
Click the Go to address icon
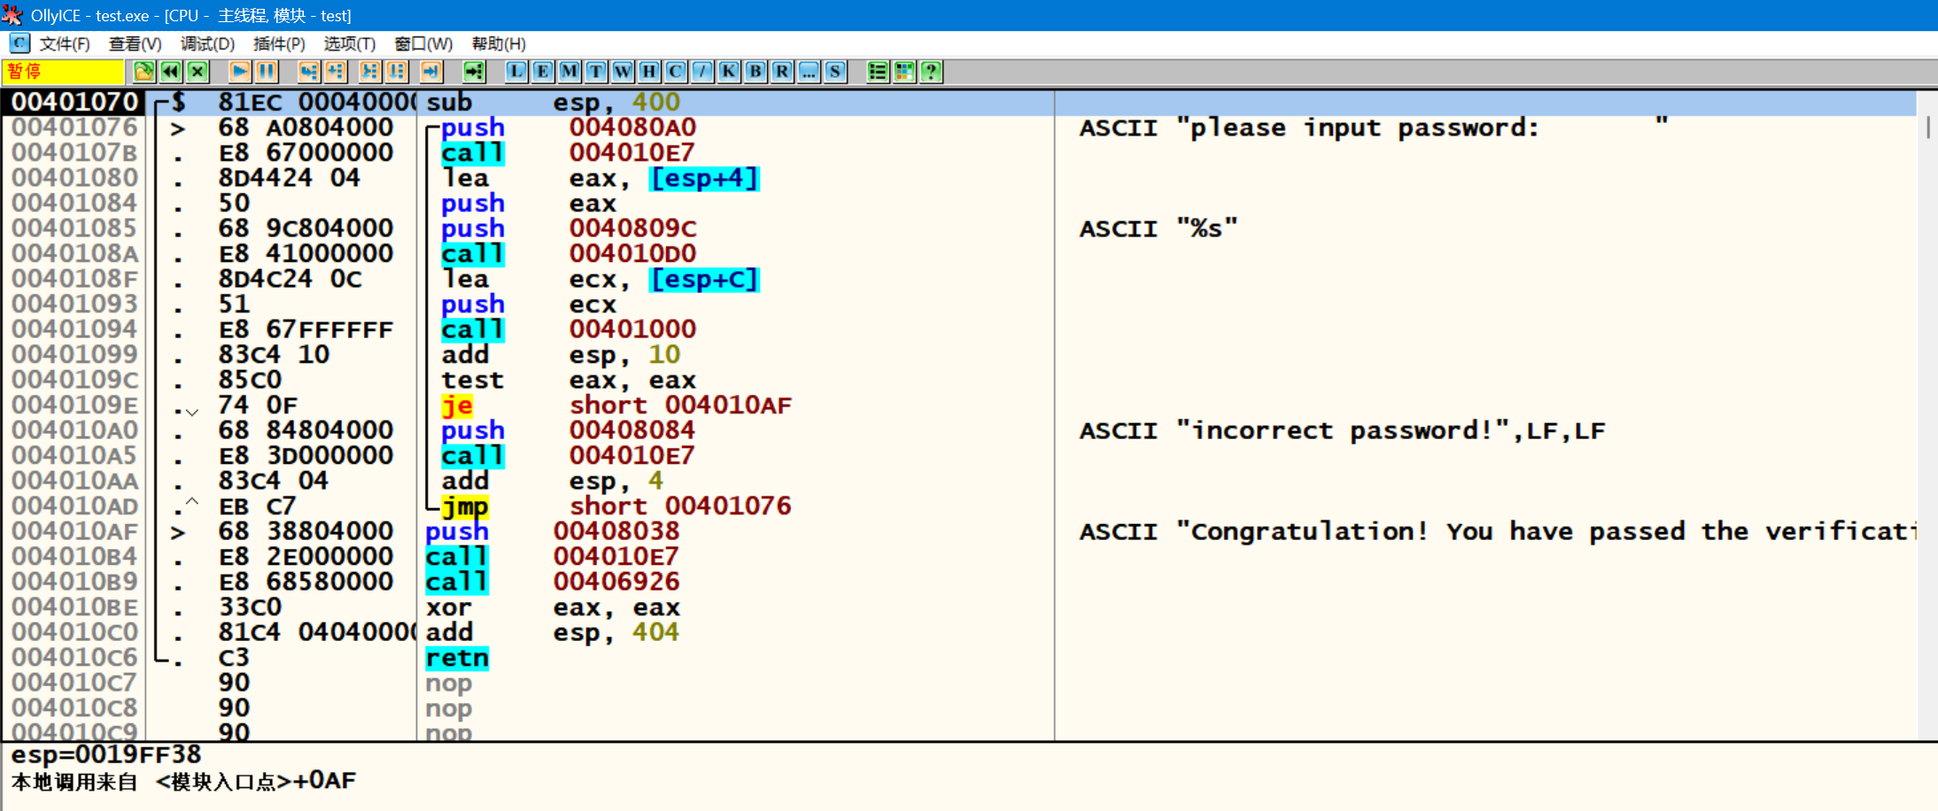click(x=475, y=72)
